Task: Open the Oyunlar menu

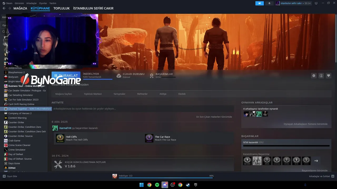Action: click(43, 3)
